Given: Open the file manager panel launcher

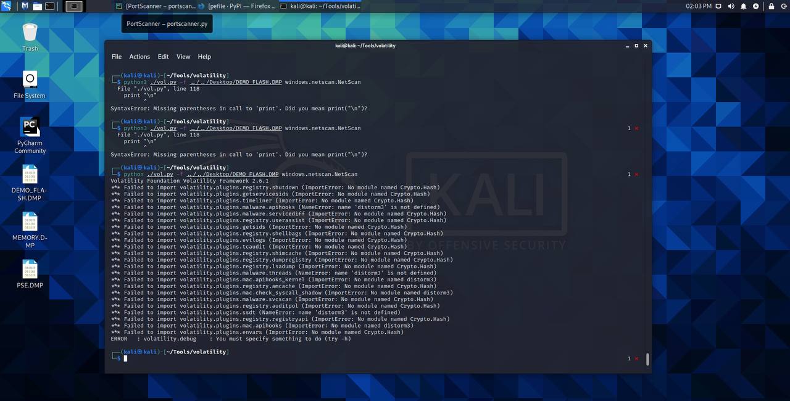Looking at the screenshot, I should click(x=37, y=6).
